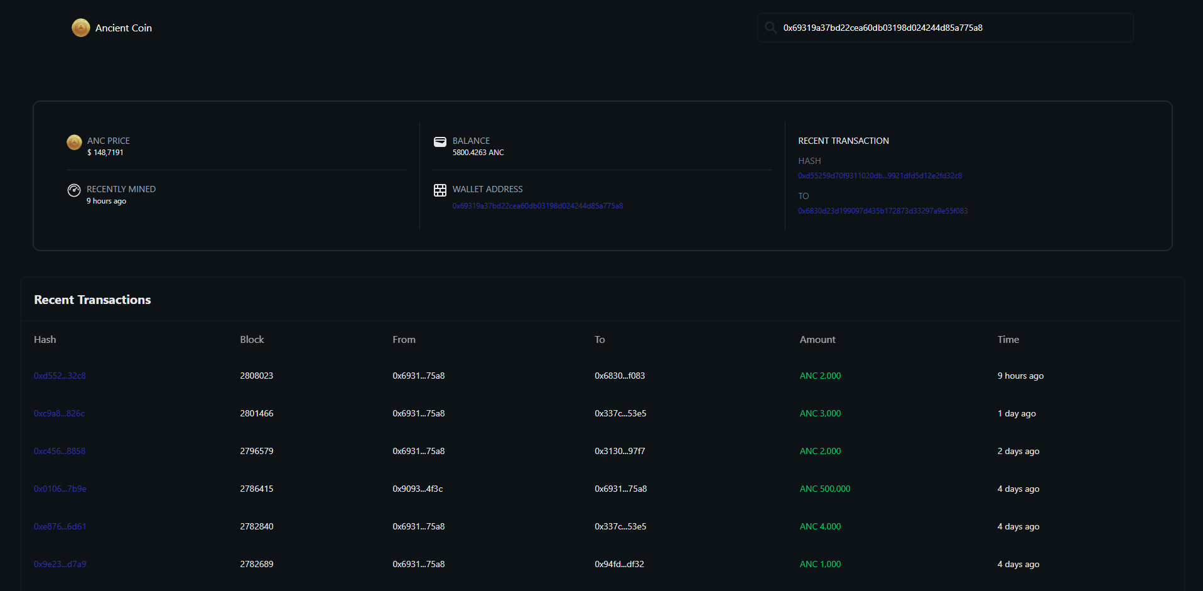Click the ANC 4,000 amount
This screenshot has height=591, width=1203.
point(820,526)
